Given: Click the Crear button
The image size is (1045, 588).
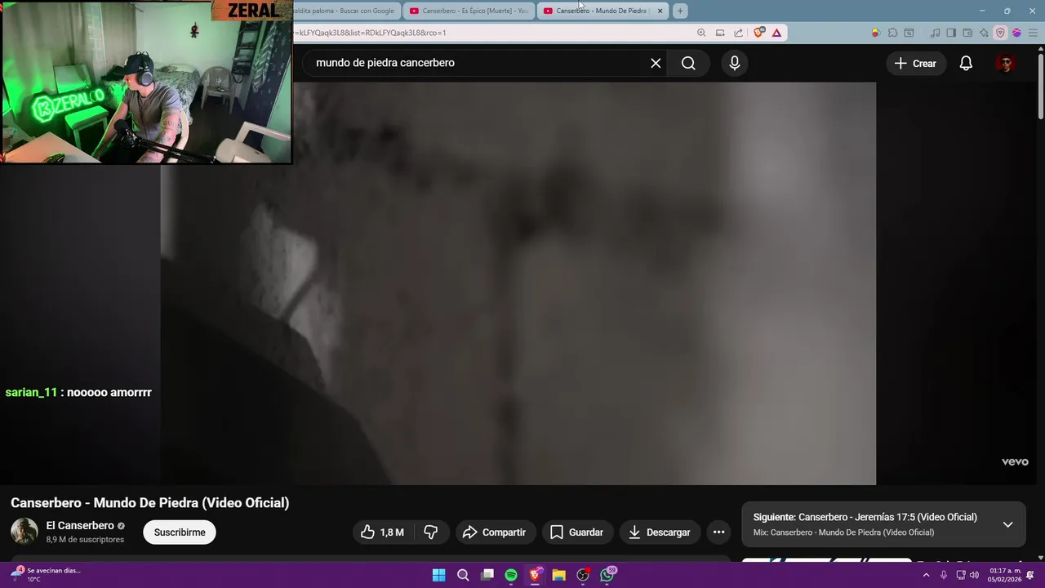Looking at the screenshot, I should coord(915,63).
